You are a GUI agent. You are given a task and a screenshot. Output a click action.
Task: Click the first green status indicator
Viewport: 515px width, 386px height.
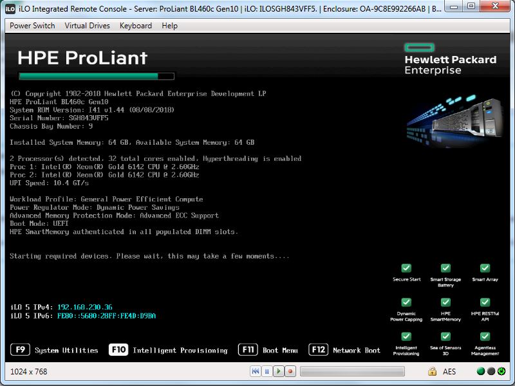(480, 371)
